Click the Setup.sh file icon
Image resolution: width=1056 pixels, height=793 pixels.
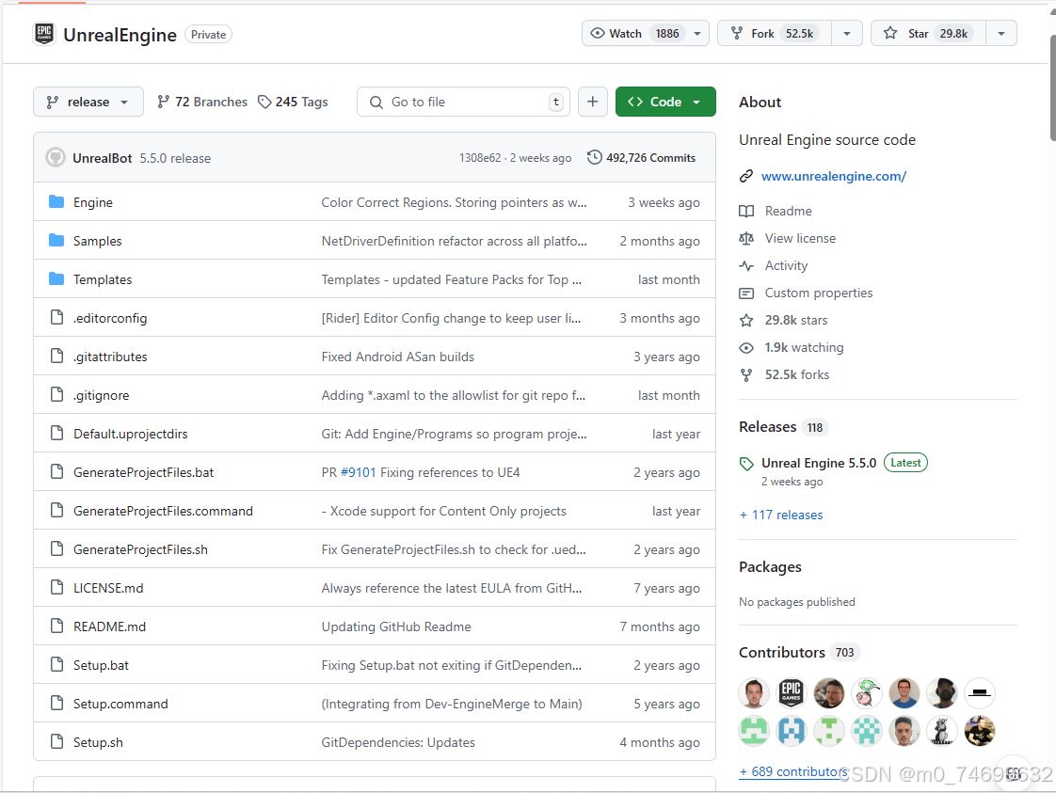[57, 741]
